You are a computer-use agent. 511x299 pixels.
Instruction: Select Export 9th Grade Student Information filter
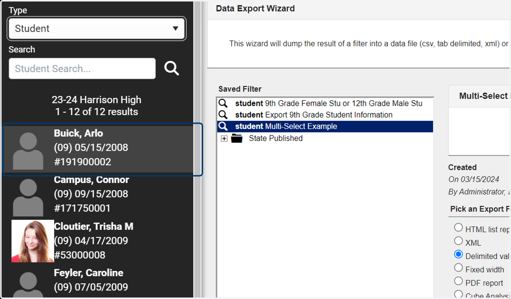coord(325,115)
